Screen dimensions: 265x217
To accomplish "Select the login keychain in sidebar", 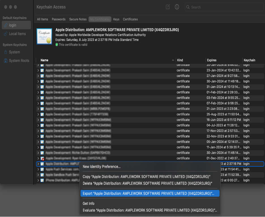I will [x=16, y=25].
